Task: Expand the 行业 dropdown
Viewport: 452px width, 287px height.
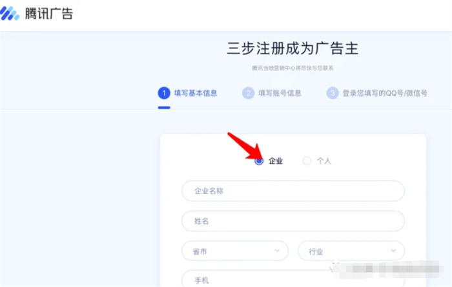Action: click(351, 251)
